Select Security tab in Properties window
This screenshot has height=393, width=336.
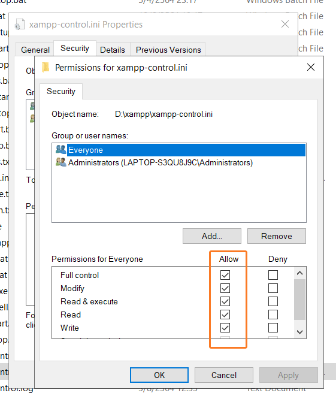(x=75, y=48)
